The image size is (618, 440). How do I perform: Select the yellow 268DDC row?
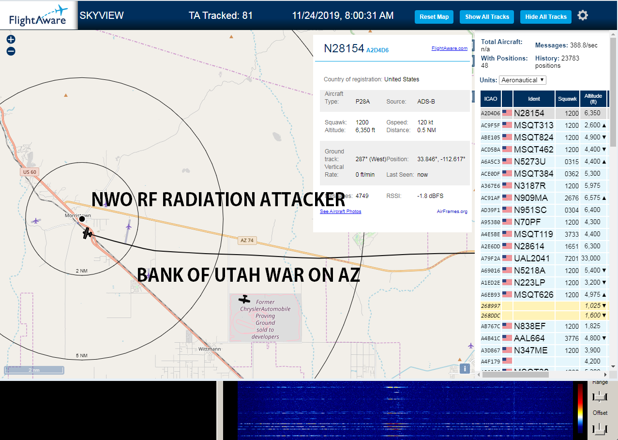click(544, 316)
